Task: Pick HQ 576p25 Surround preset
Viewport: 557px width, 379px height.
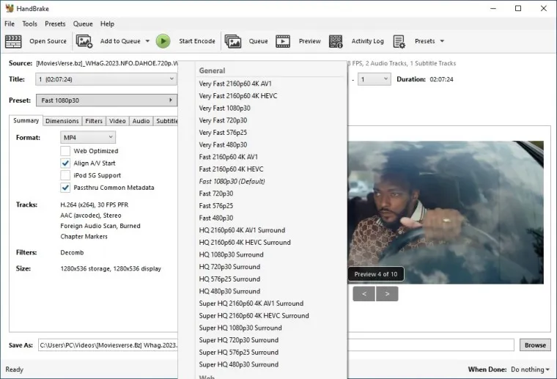Action: (229, 279)
